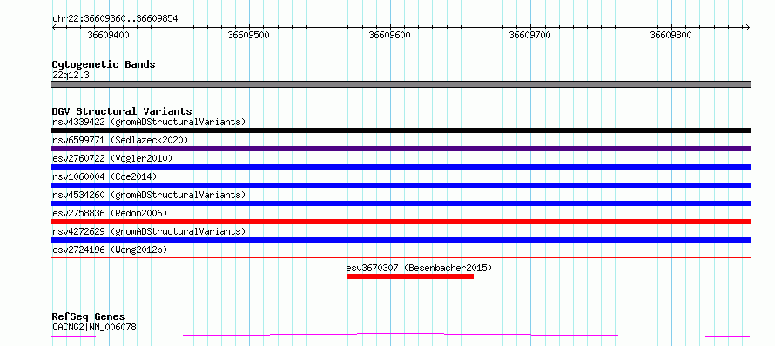Click the nsv4272629 gnomAD variant label
This screenshot has width=775, height=346.
[x=149, y=231]
